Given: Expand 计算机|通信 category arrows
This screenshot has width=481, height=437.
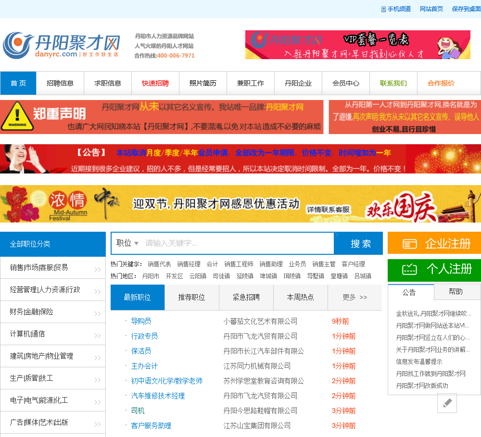Looking at the screenshot, I should click(x=98, y=336).
